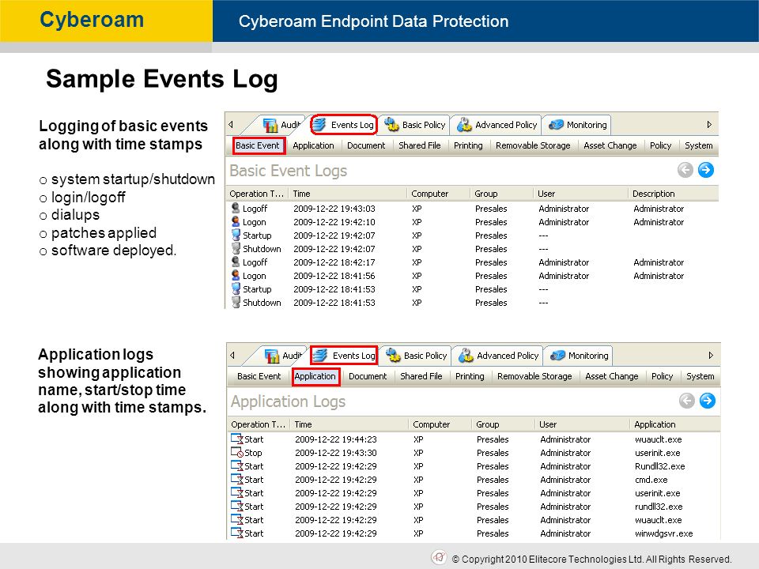
Task: Click the Startup icon in the 19:42:07 row
Action: [236, 236]
